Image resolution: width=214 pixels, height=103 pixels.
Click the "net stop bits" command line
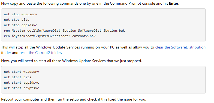point(17,20)
